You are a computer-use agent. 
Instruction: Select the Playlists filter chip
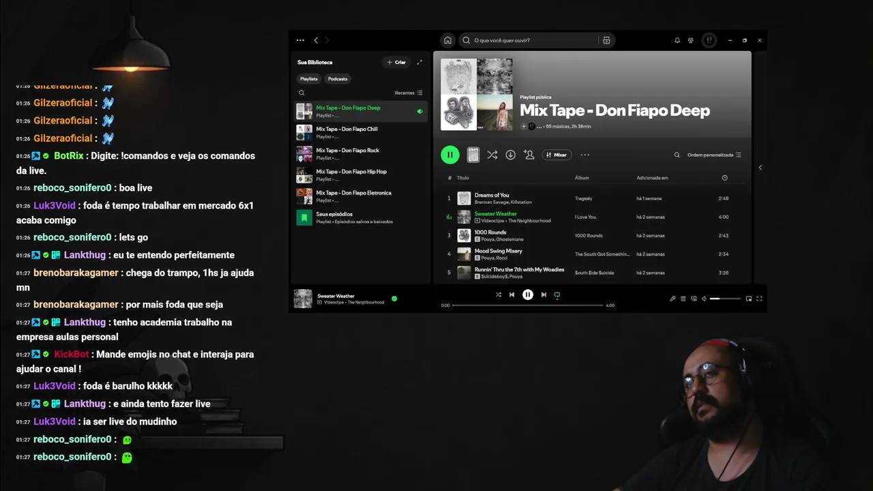[309, 78]
